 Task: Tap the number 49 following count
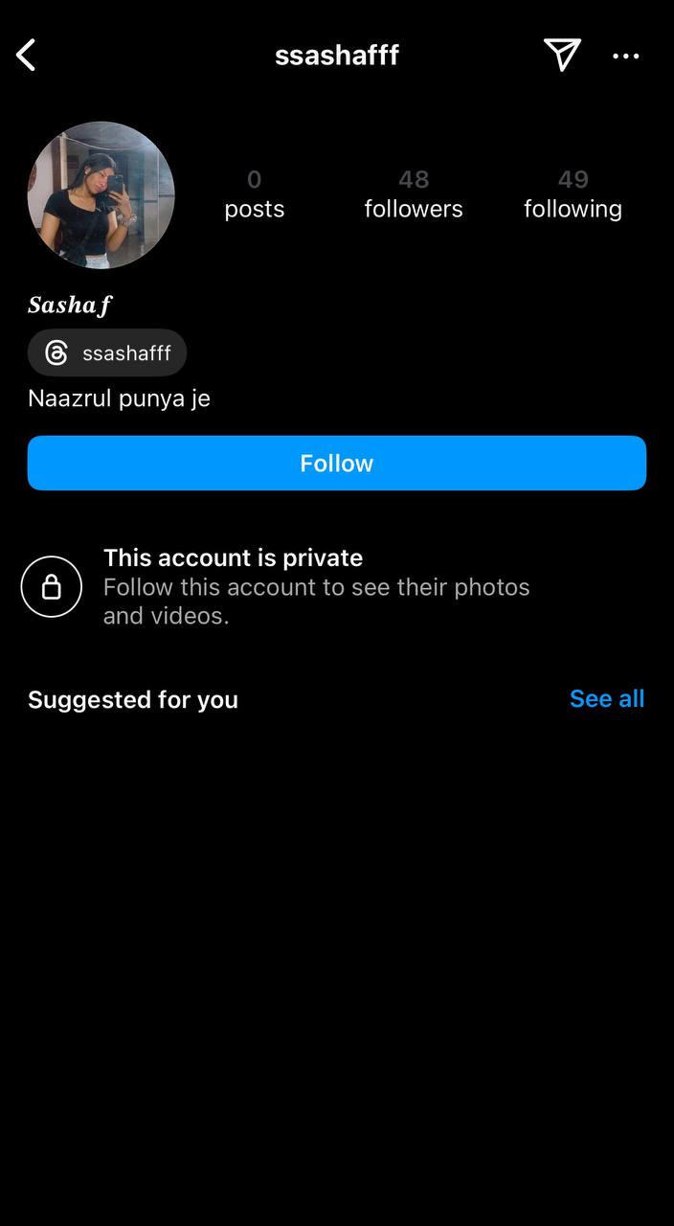573,179
